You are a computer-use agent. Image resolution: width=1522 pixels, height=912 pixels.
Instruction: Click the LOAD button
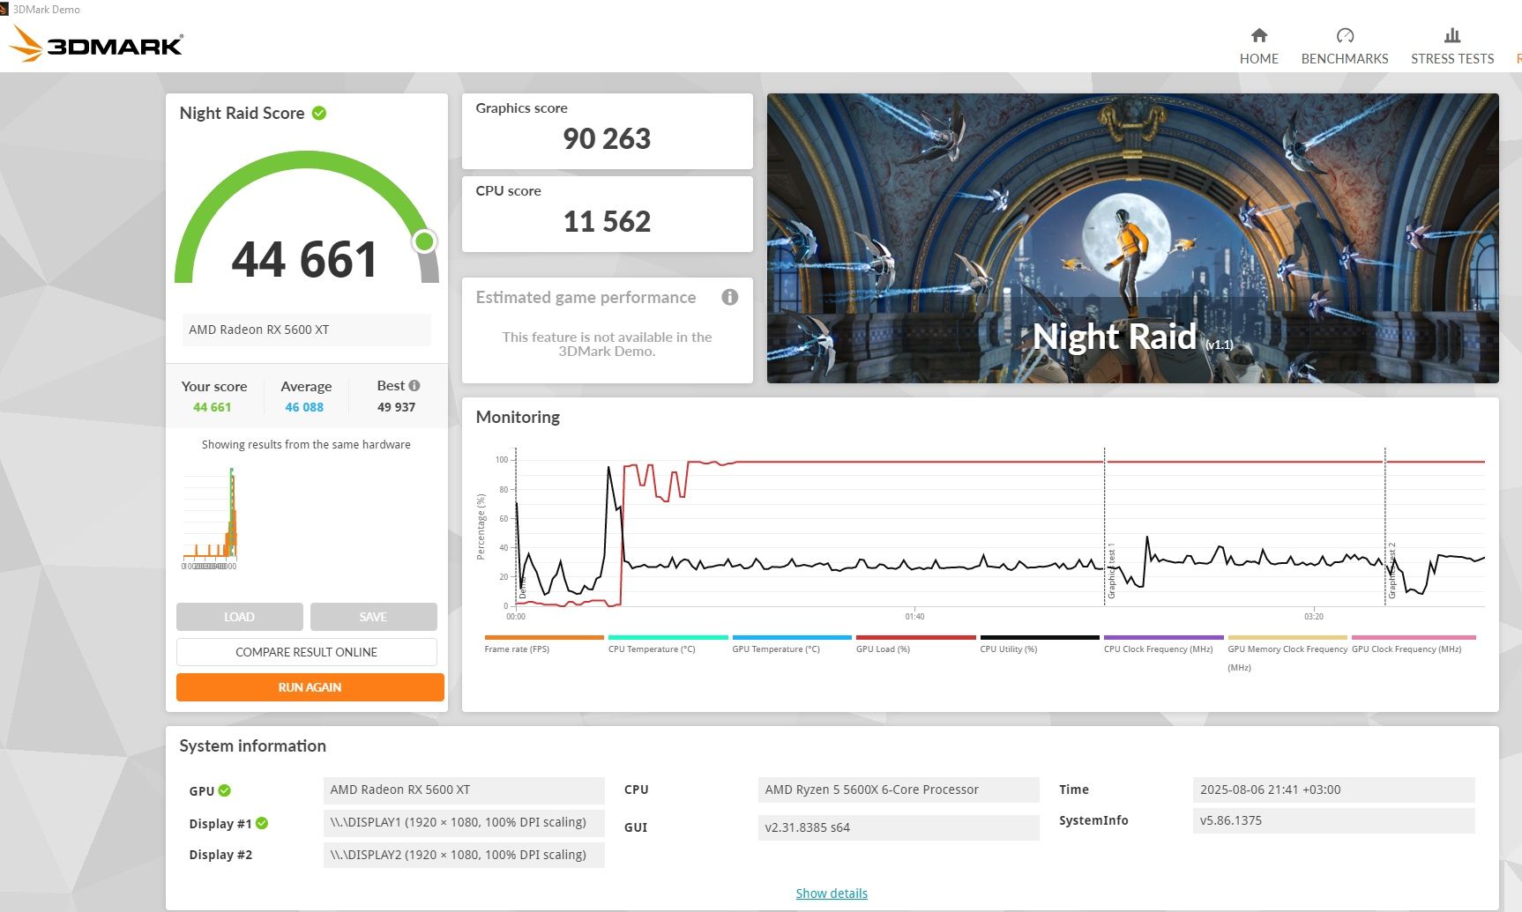(239, 617)
